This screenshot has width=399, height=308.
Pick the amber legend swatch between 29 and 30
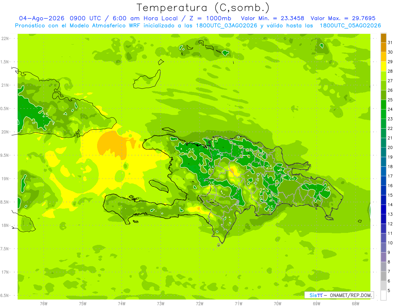[x=383, y=57]
